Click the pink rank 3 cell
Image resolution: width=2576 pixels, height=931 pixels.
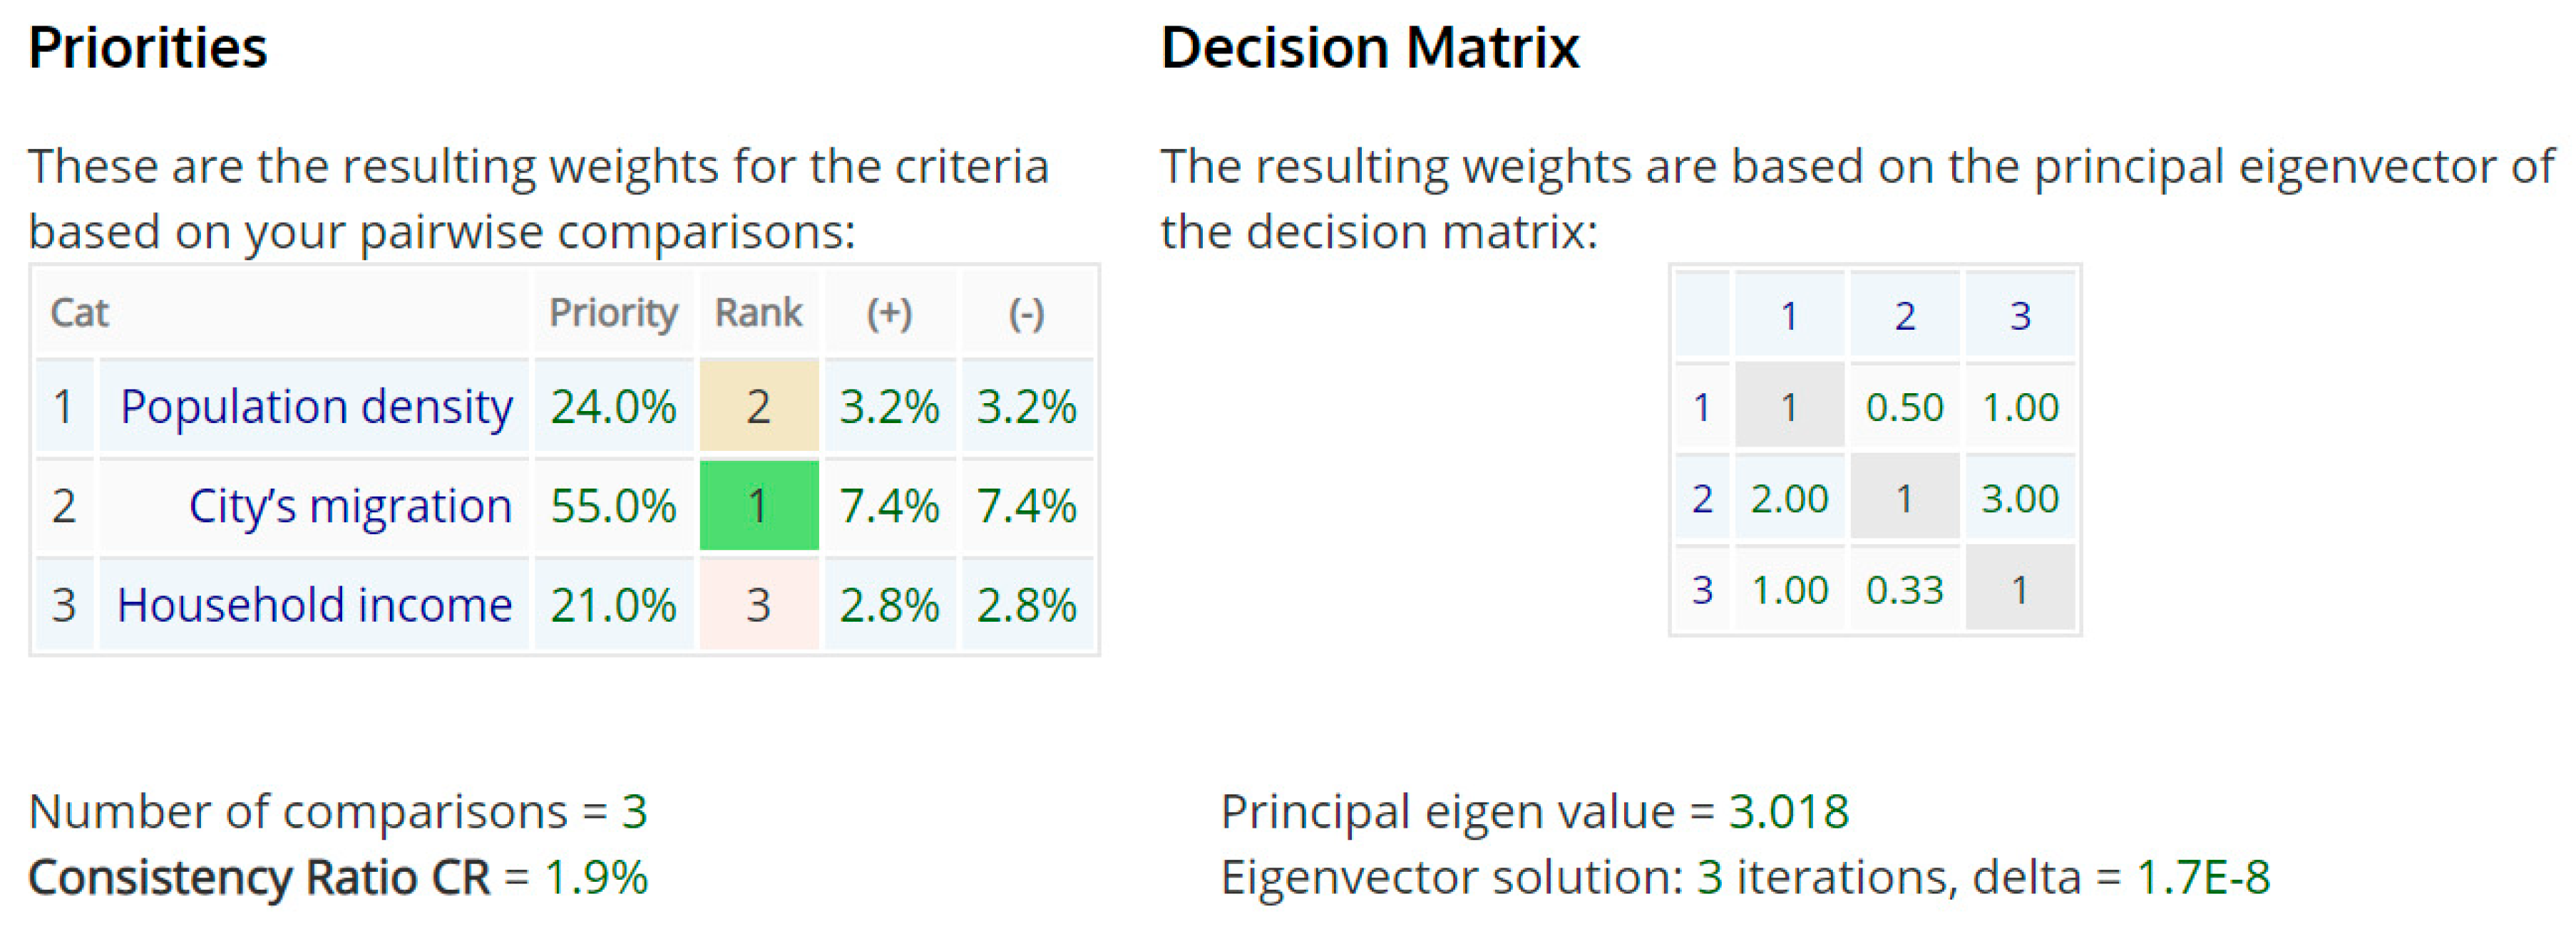(758, 604)
